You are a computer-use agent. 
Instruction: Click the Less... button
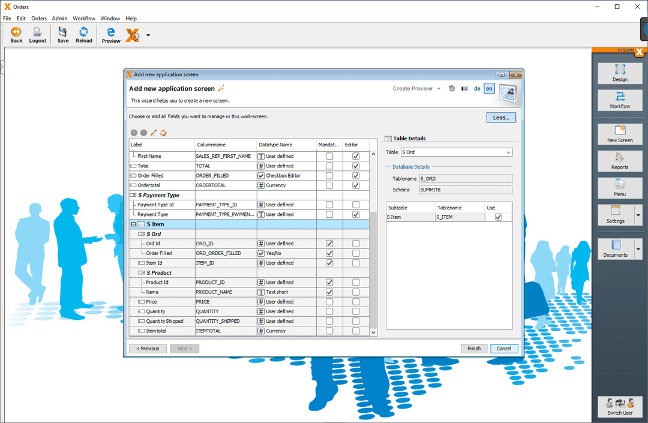click(501, 117)
